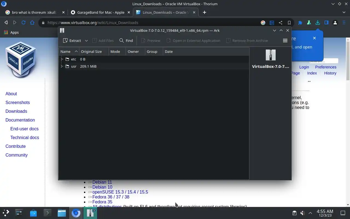This screenshot has width=350, height=219.
Task: Close the GarageBand tab
Action: click(x=129, y=12)
